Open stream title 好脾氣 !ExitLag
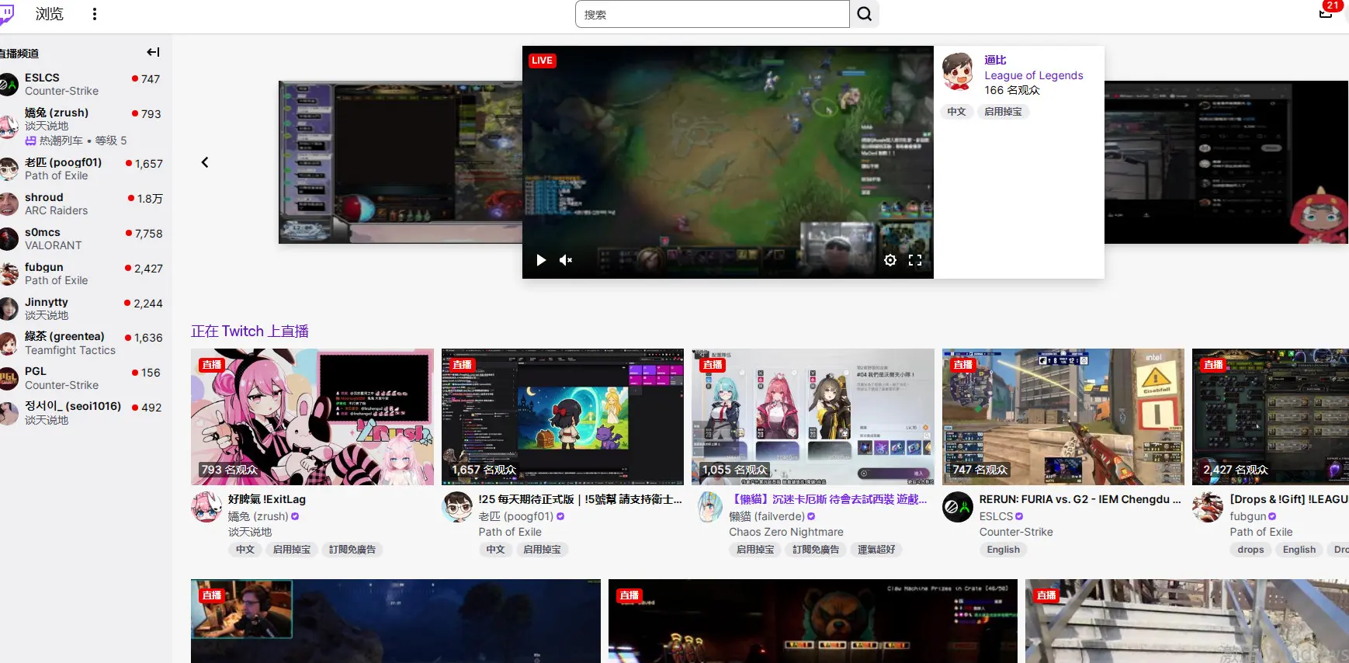The width and height of the screenshot is (1349, 663). pos(267,499)
